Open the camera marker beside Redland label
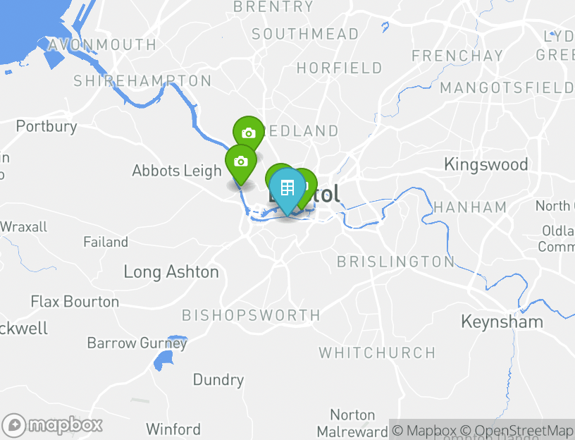Image resolution: width=575 pixels, height=440 pixels. point(249,133)
